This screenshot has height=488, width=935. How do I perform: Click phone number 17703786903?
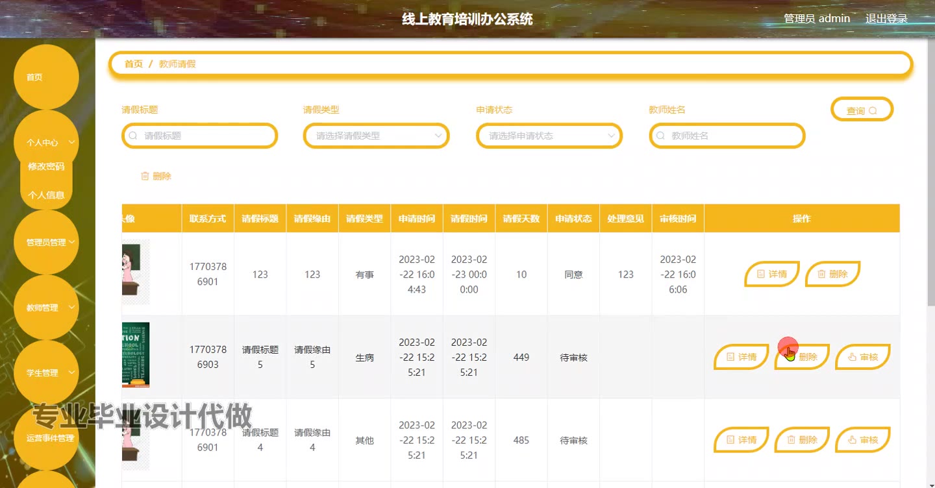pos(208,357)
